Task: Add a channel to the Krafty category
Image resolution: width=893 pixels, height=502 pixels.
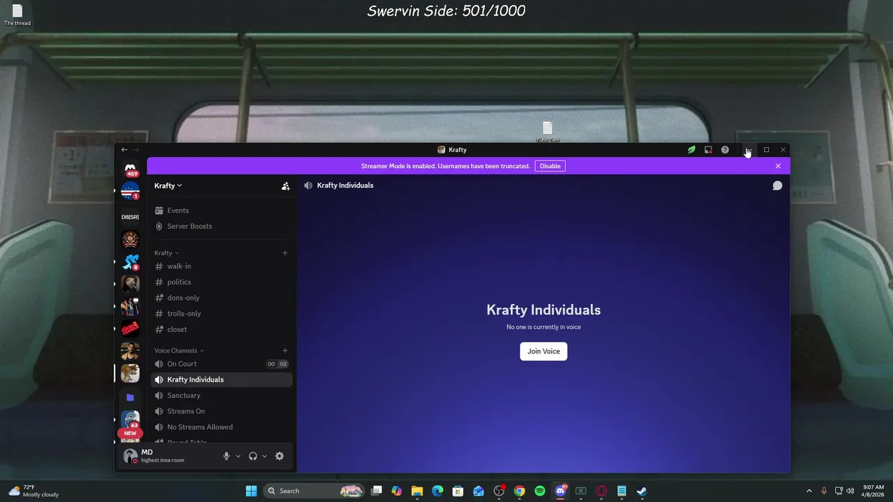Action: [x=285, y=253]
